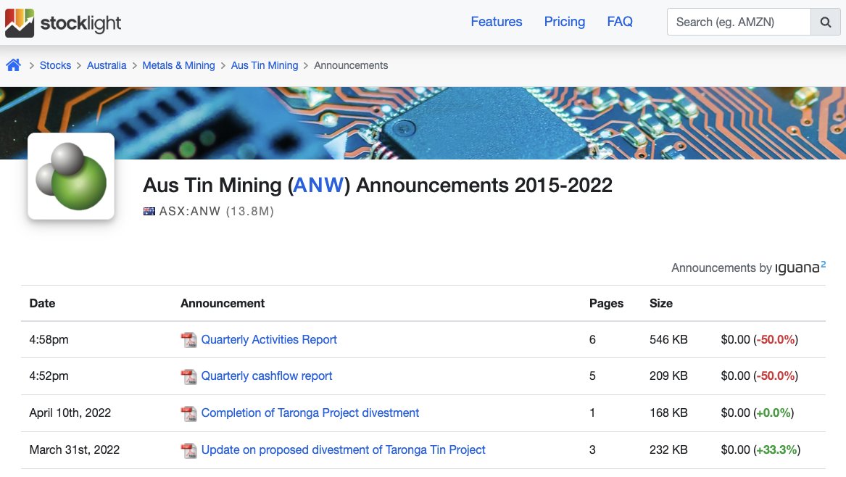Viewport: 846px width, 477px height.
Task: Click the 232 KB size value
Action: click(668, 449)
